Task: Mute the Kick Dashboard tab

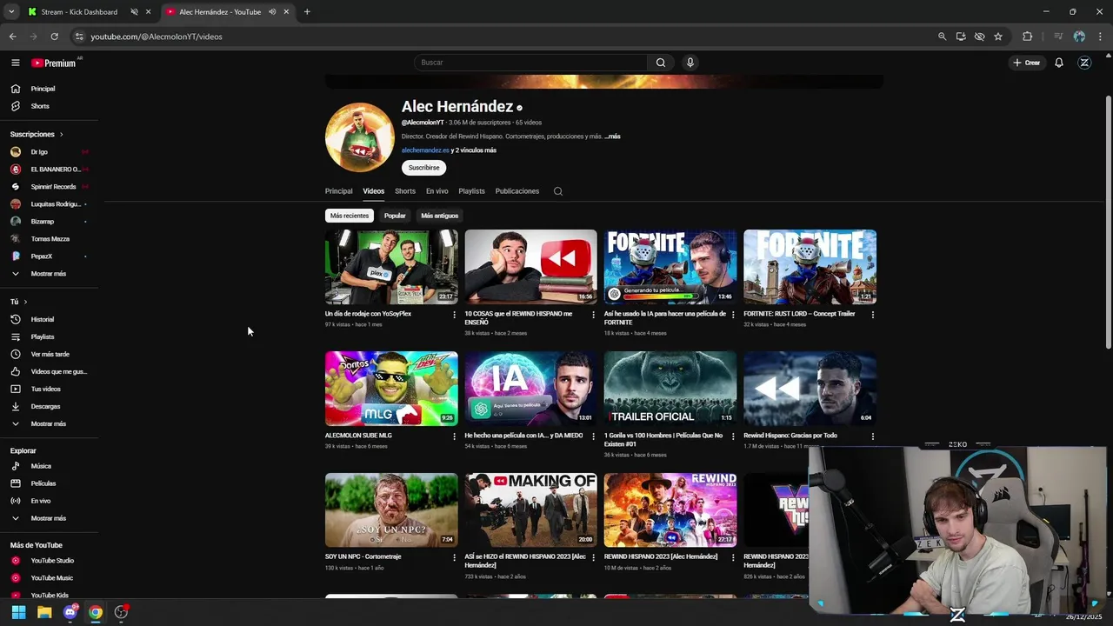Action: coord(134,12)
